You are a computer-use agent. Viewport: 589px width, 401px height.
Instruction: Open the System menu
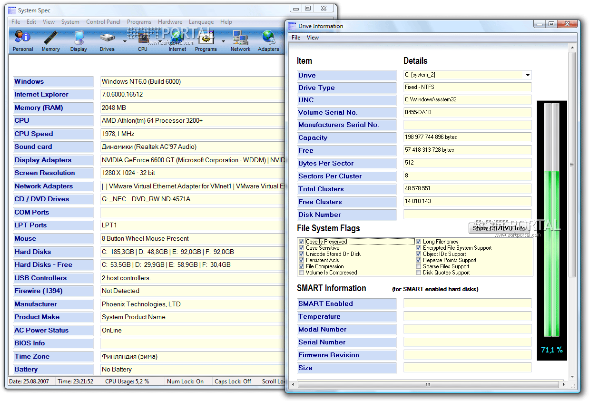point(70,22)
